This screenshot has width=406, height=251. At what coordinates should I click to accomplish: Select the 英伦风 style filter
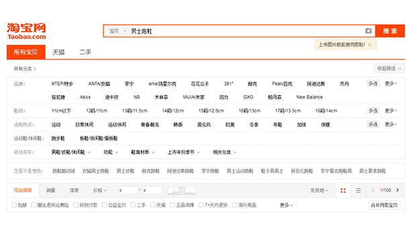pyautogui.click(x=204, y=124)
